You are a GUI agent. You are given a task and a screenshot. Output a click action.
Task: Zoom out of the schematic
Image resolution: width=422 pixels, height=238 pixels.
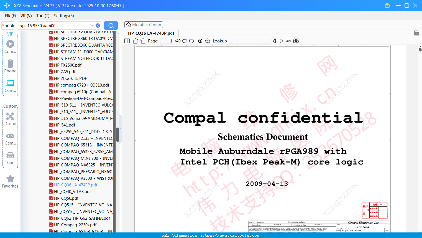tap(208, 41)
